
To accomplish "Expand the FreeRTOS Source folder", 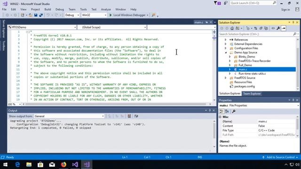I will pyautogui.click(x=226, y=78).
